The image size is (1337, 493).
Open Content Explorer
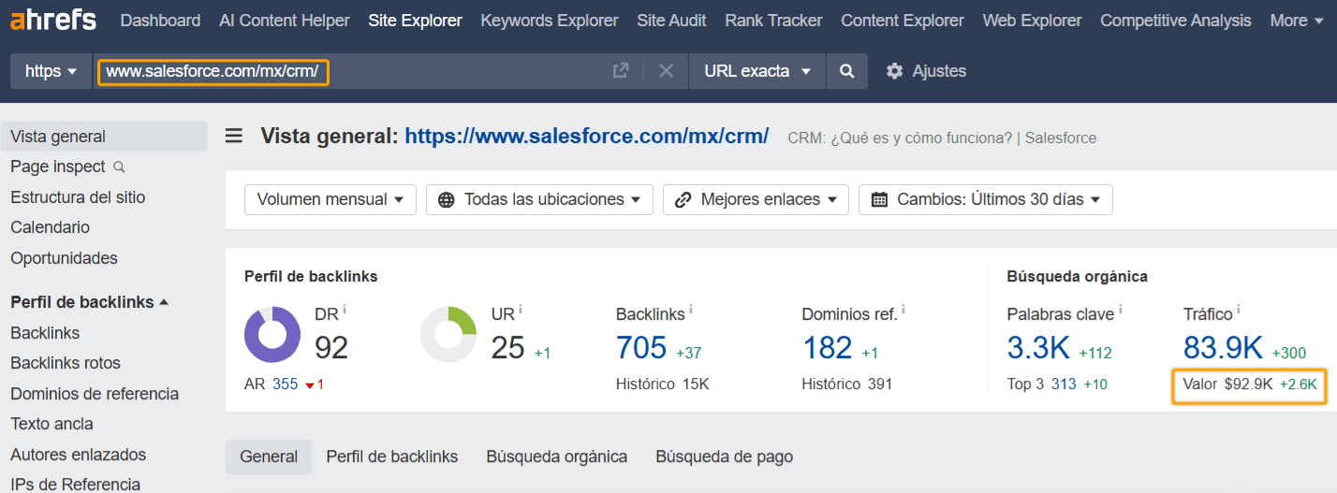click(903, 20)
